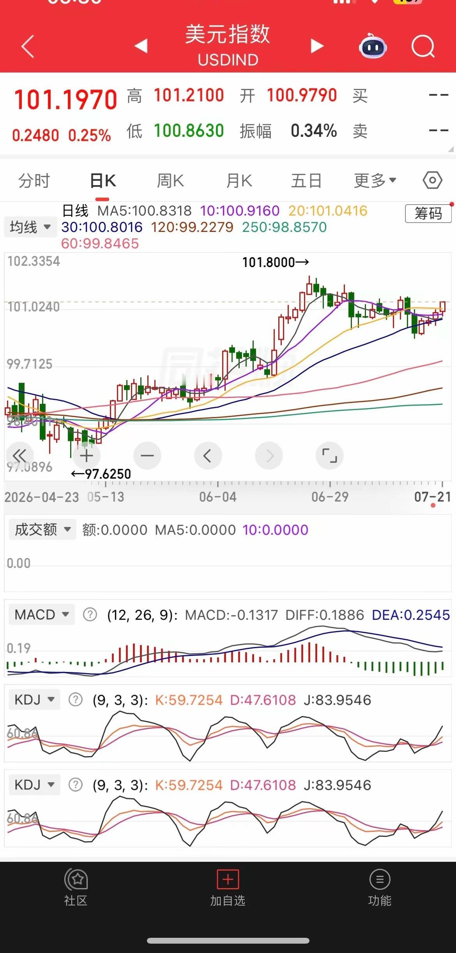Tap the 额:0.0000 turnover reading
Image resolution: width=456 pixels, height=953 pixels.
pyautogui.click(x=115, y=530)
